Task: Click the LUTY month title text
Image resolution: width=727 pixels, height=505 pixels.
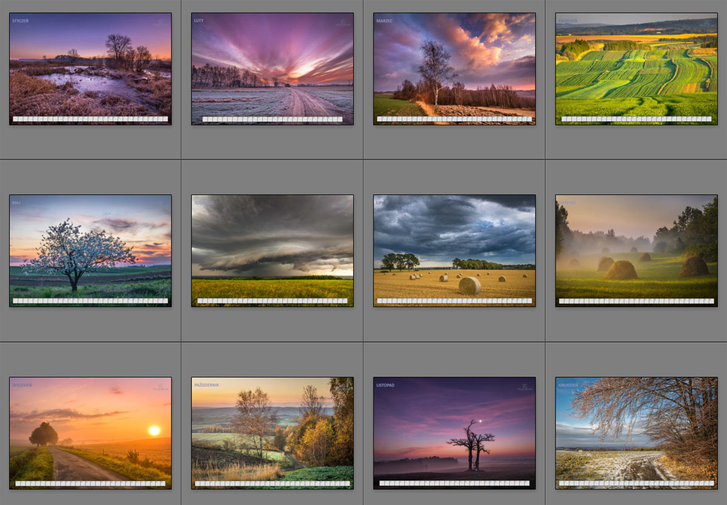Action: [x=199, y=21]
